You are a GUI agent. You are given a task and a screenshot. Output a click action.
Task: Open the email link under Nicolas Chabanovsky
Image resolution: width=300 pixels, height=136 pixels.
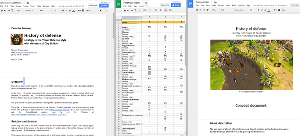[x=26, y=52]
